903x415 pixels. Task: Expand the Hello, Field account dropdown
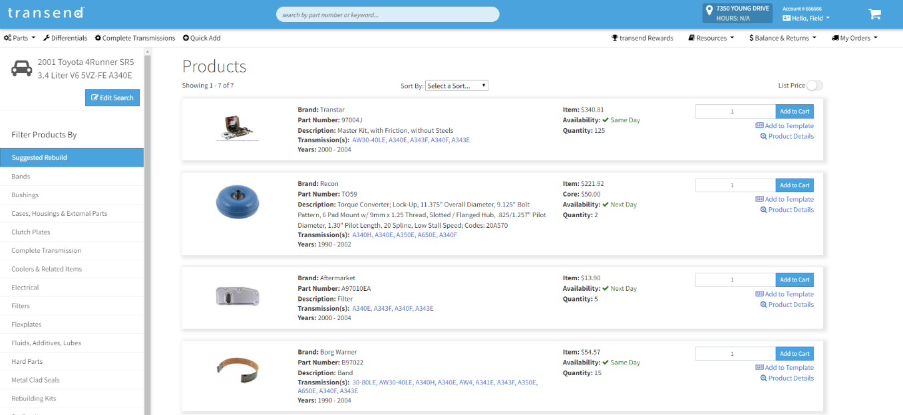806,19
